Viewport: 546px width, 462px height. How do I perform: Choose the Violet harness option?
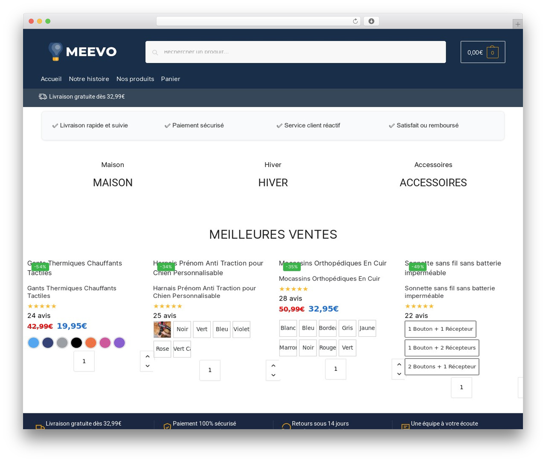click(241, 329)
